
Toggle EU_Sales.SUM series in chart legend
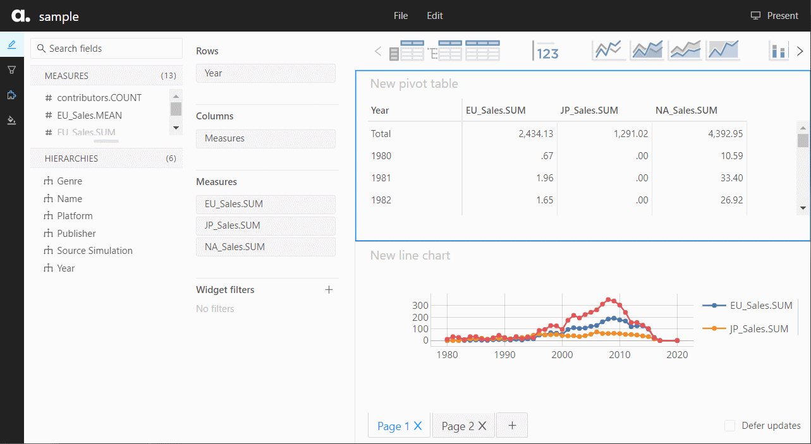748,306
